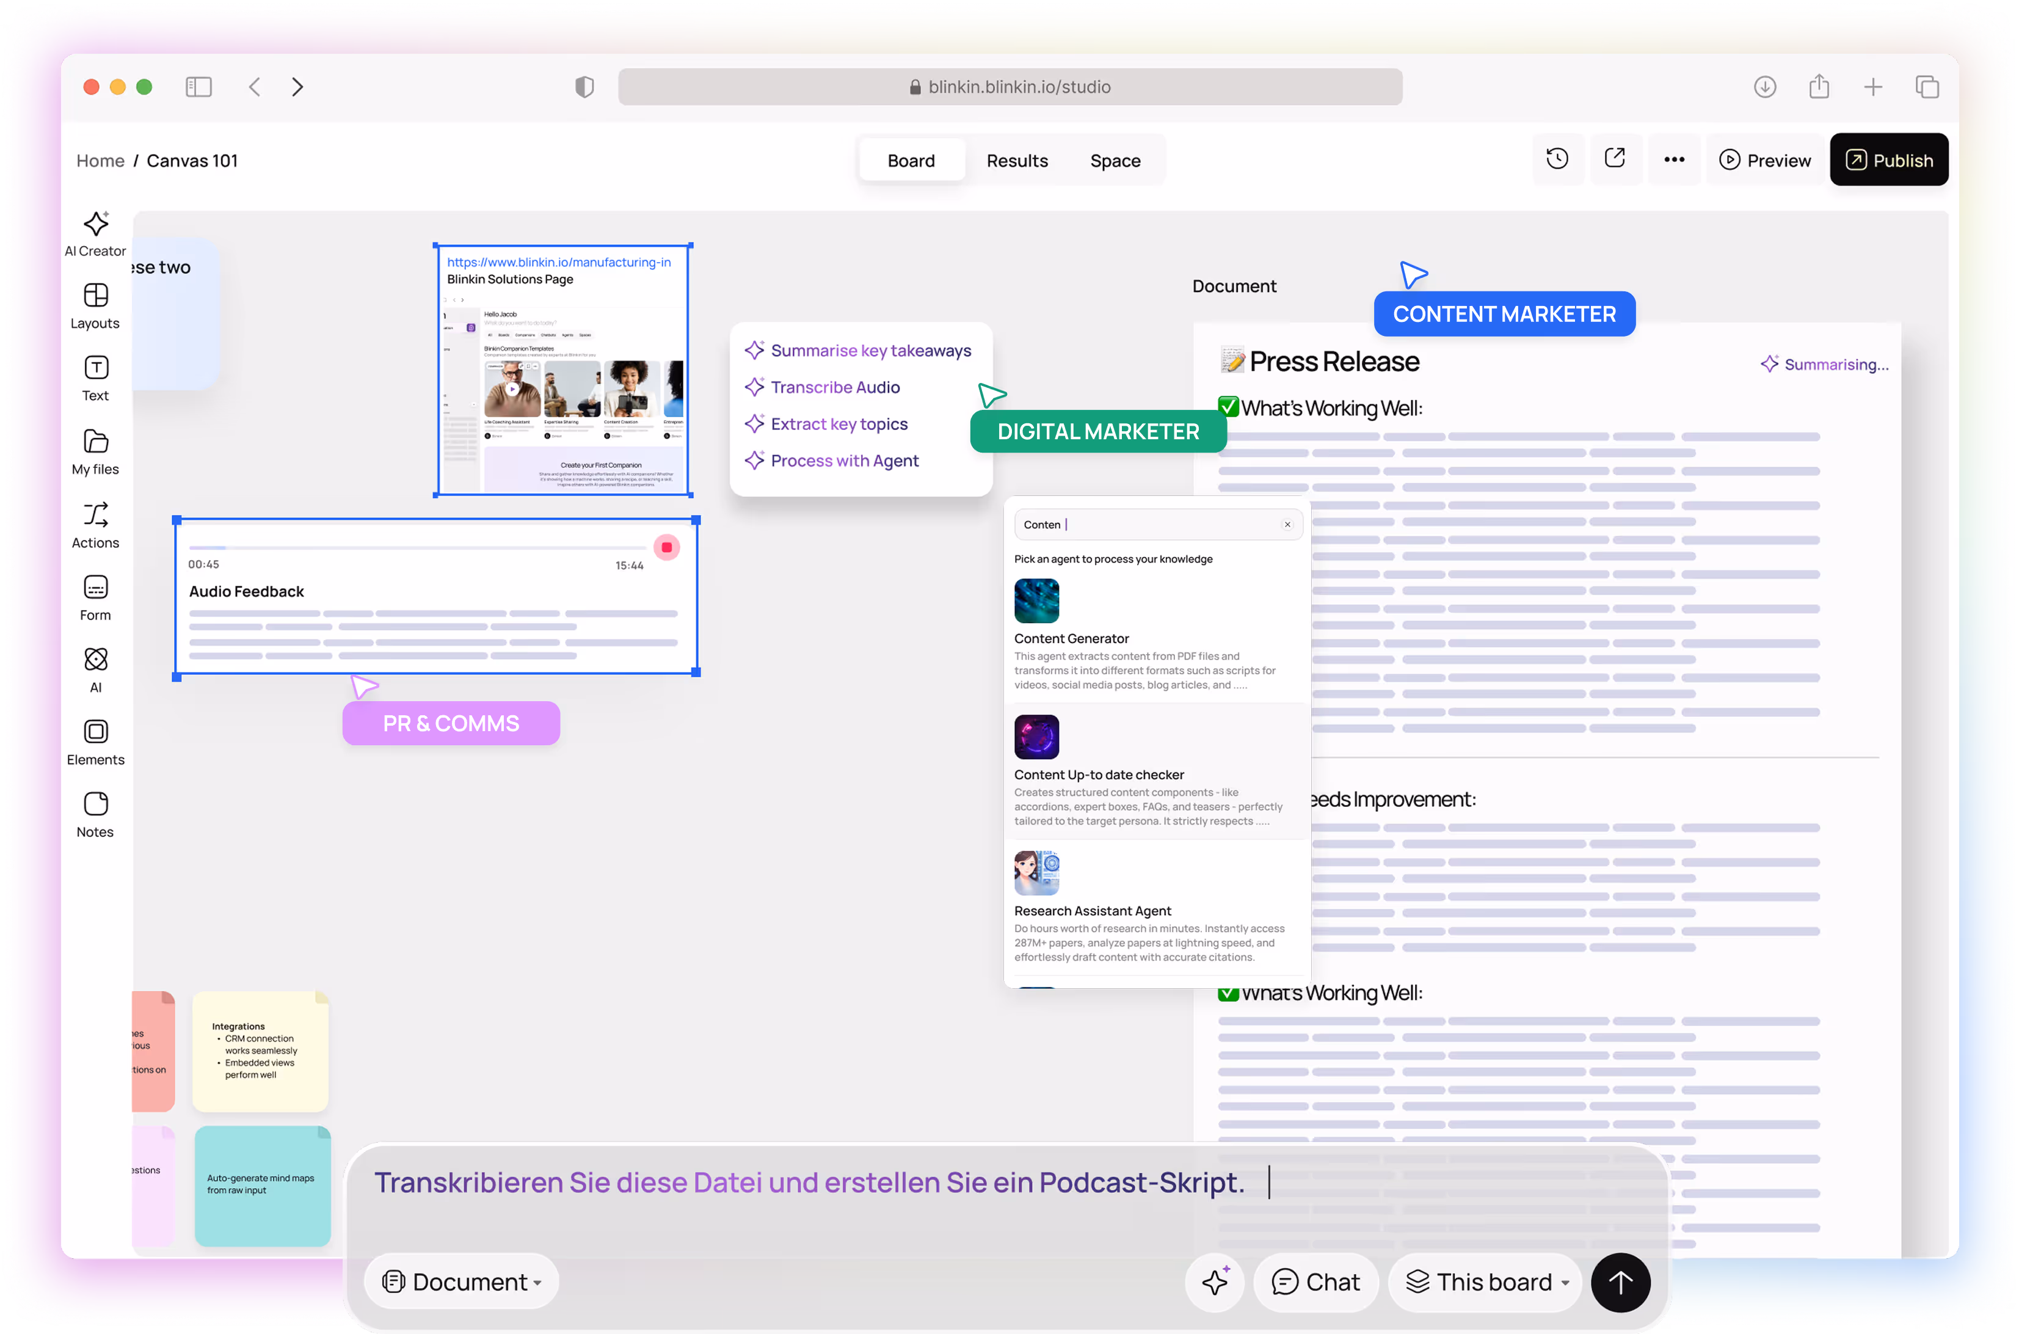Stop the Audio Feedback recording

[667, 547]
